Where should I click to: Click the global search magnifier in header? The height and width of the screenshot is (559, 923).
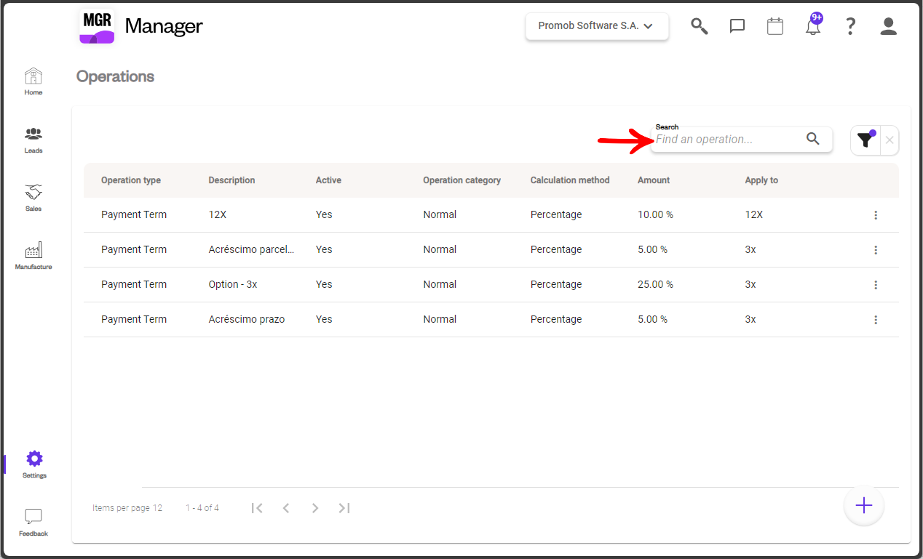pos(700,26)
